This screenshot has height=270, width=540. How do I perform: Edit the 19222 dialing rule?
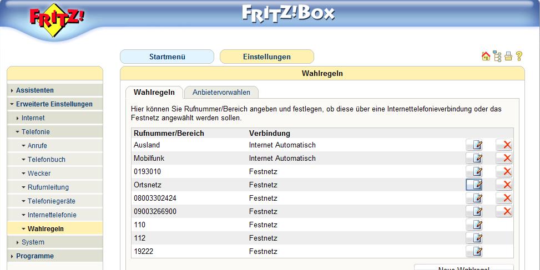[x=474, y=252]
